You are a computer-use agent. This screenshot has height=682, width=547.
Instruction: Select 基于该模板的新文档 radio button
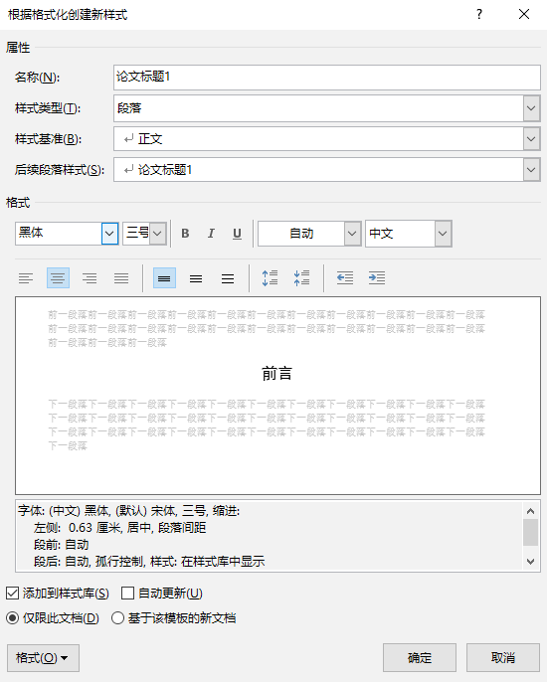(x=117, y=618)
